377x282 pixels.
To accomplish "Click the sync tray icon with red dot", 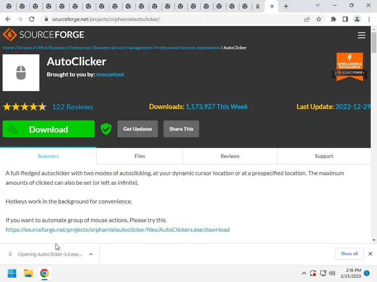I will (313, 273).
